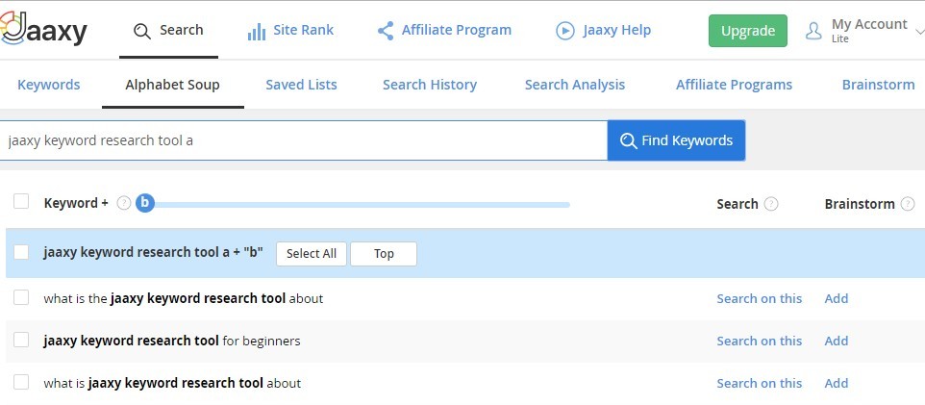Screen dimensions: 925x405
Task: Click the bar chart icon for Site Rank
Action: (257, 32)
